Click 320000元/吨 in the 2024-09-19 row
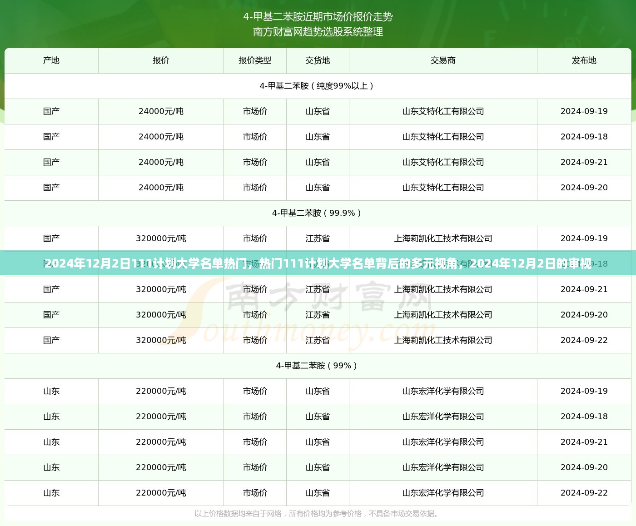Image resolution: width=636 pixels, height=526 pixels. 161,238
